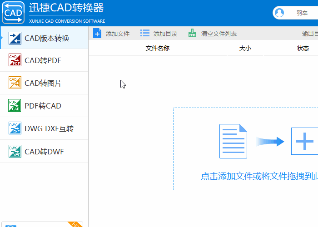The width and height of the screenshot is (318, 227).
Task: Switch to DWG DXF互转 mode
Action: pos(44,128)
